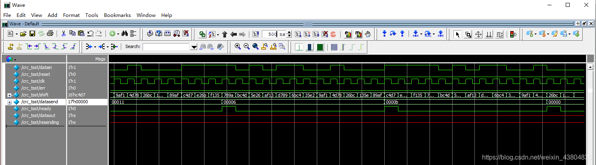Open the Format menu
Image resolution: width=596 pixels, height=165 pixels.
71,15
